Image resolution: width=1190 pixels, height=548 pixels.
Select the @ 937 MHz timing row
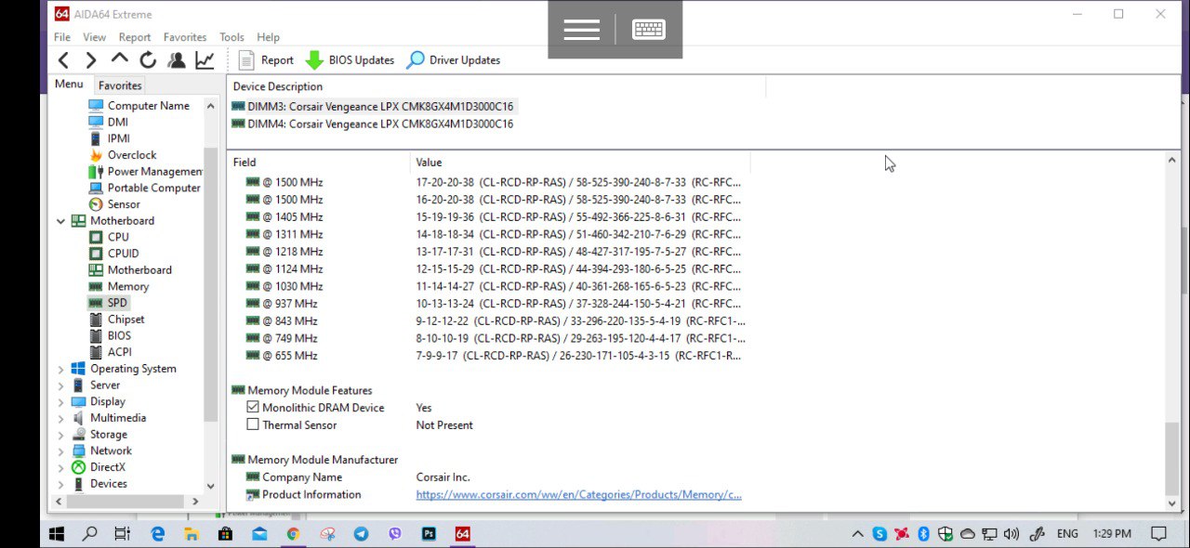[x=495, y=304]
